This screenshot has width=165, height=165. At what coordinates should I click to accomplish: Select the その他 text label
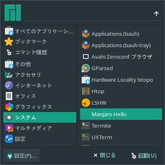23,64
